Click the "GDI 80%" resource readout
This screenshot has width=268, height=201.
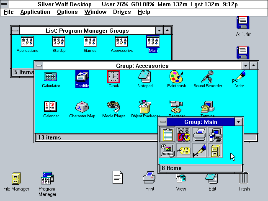click(142, 4)
